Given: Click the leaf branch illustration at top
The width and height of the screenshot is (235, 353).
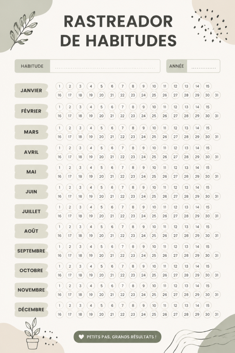Looking at the screenshot, I should [x=23, y=30].
